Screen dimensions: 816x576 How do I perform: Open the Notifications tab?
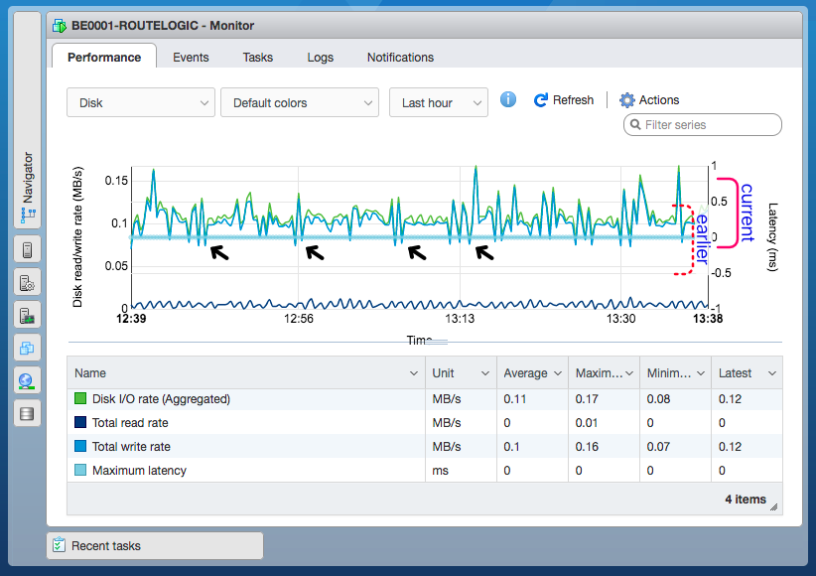point(400,57)
